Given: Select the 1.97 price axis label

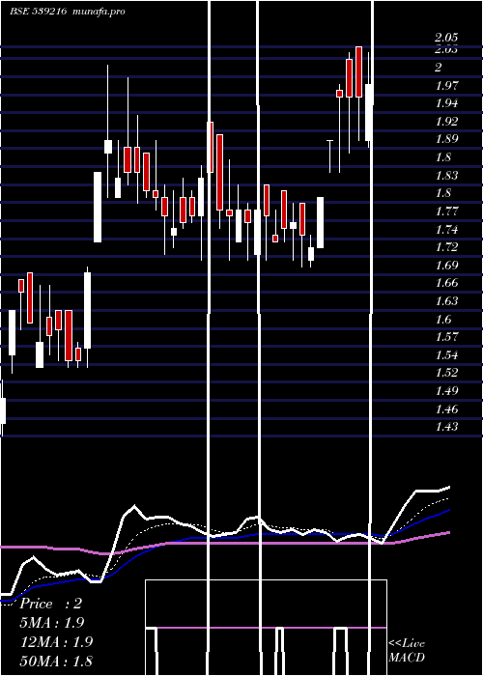Looking at the screenshot, I should 446,85.
